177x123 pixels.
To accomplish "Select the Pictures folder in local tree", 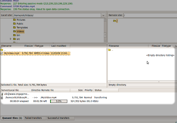I will click(x=21, y=20).
